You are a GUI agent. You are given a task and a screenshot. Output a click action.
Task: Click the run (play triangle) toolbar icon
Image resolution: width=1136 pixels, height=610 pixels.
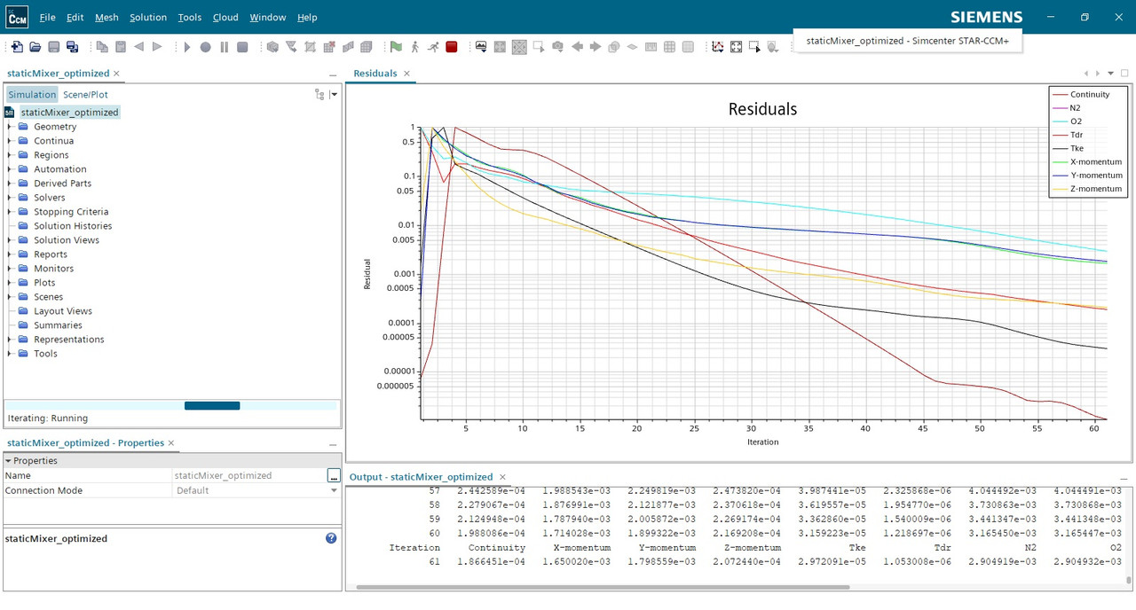(187, 47)
